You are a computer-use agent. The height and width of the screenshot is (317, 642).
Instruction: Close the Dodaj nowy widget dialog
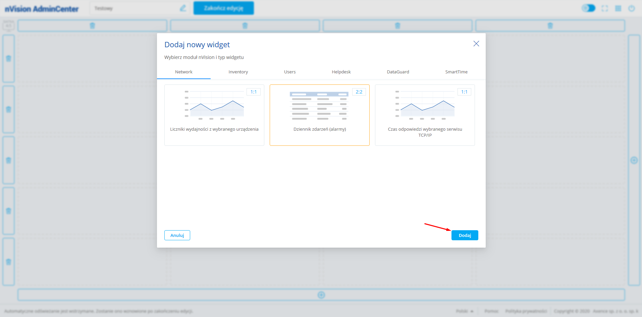[x=476, y=44]
